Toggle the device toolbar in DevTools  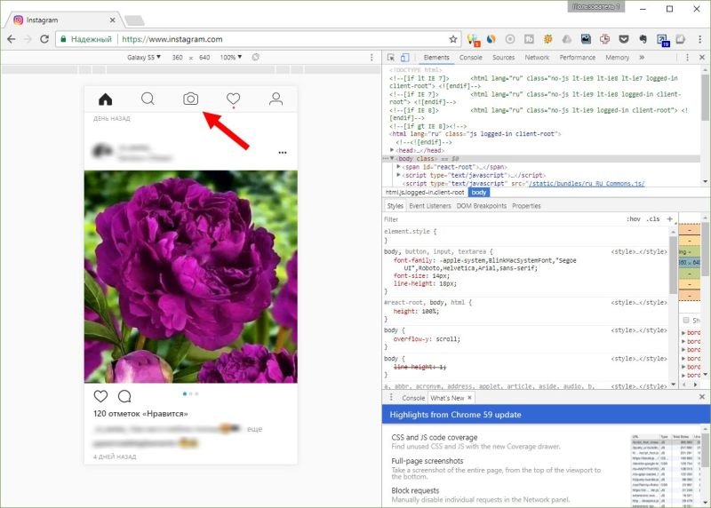(405, 58)
